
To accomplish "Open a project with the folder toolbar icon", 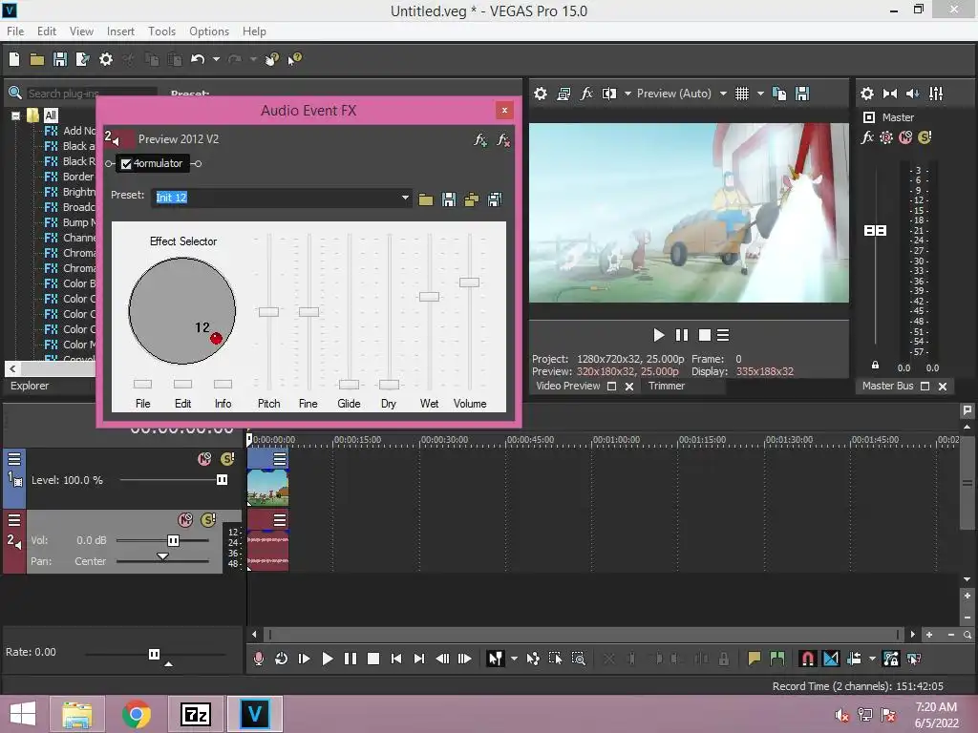I will click(37, 59).
